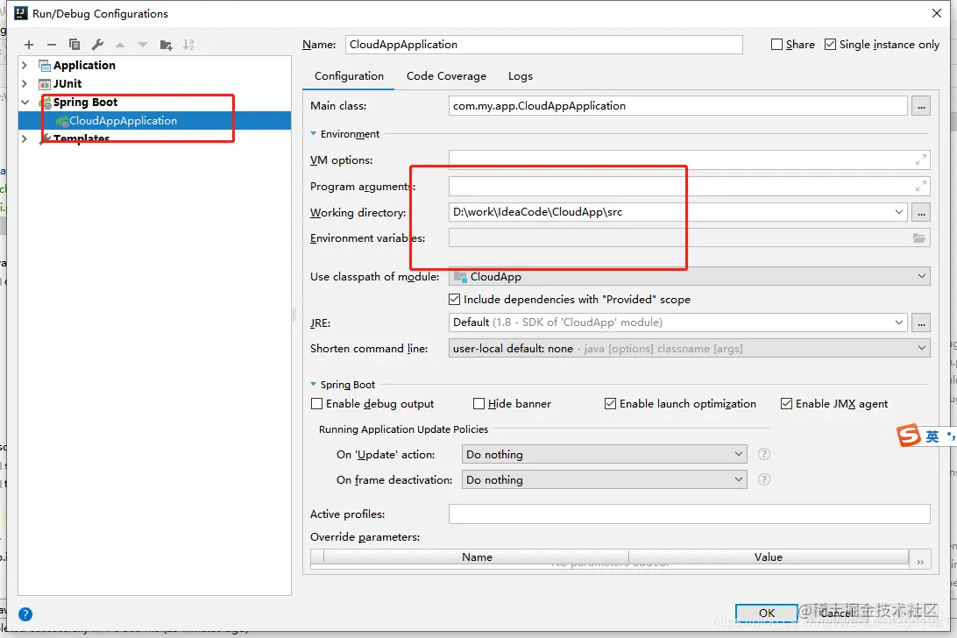957x638 pixels.
Task: Switch to the Logs tab
Action: click(x=520, y=76)
